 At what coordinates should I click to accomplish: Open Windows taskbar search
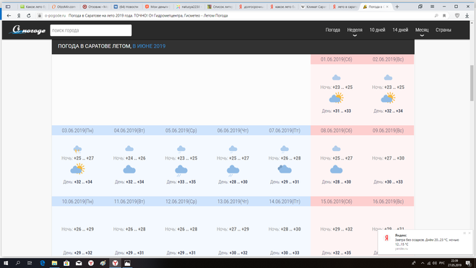[x=18, y=263]
